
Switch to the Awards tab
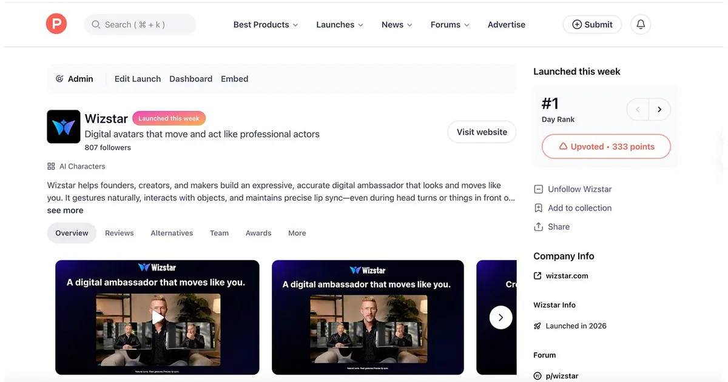pos(258,233)
